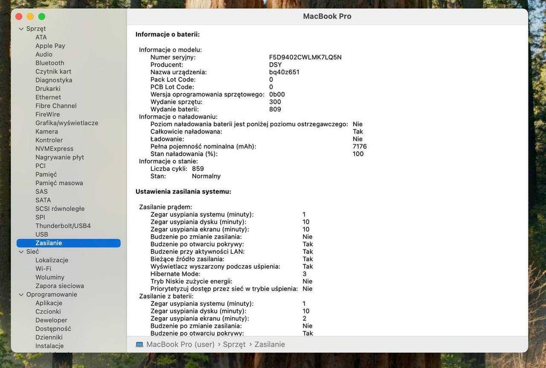The image size is (546, 368).
Task: Click device name value bq40z651
Action: click(284, 72)
